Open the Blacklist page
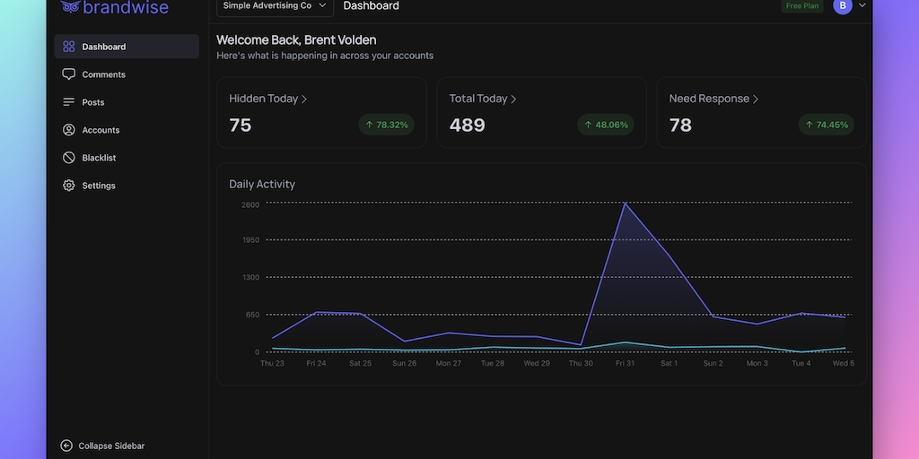The width and height of the screenshot is (919, 459). click(127, 158)
